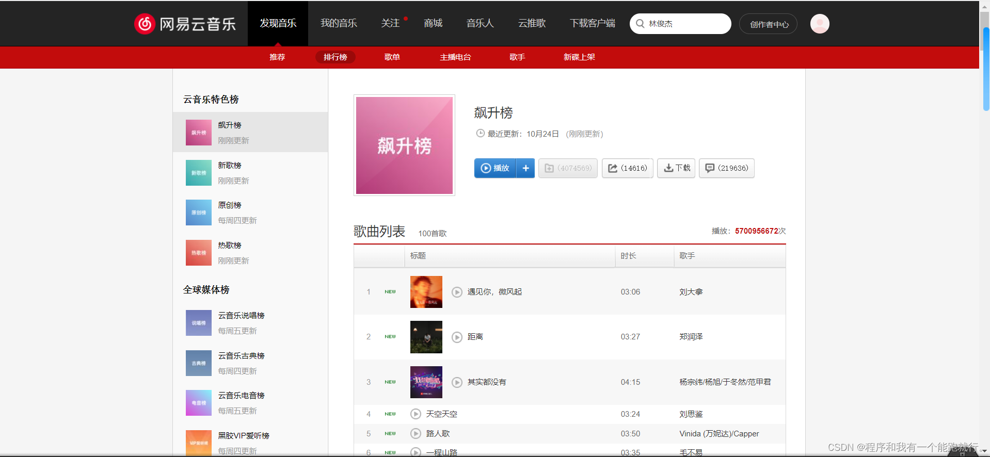
Task: Select the 发现音乐 top tab
Action: pos(278,23)
